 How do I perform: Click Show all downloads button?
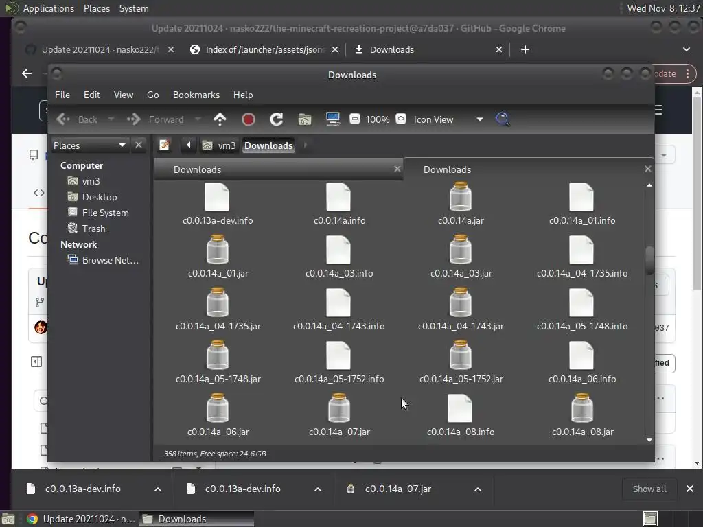tap(649, 489)
